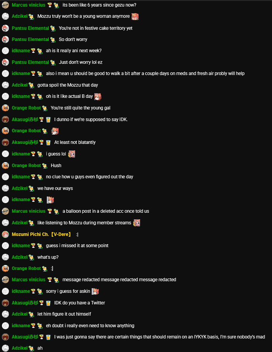
Task: Click idkname's username on "no clue how u guys"
Action: pos(21,177)
